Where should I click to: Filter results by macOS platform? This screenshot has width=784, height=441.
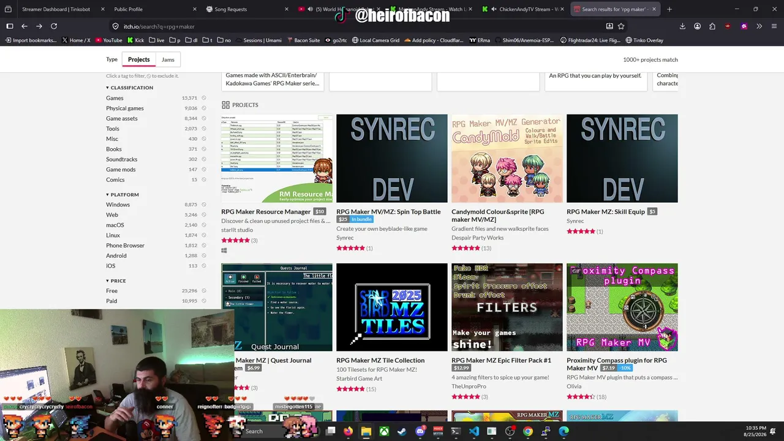(115, 225)
